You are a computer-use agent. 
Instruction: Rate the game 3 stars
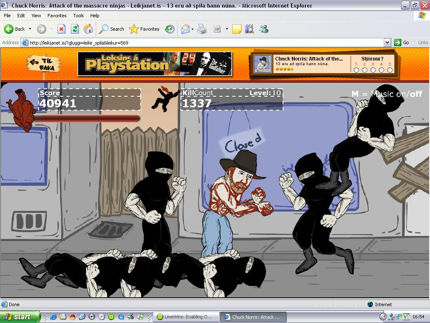pos(373,70)
